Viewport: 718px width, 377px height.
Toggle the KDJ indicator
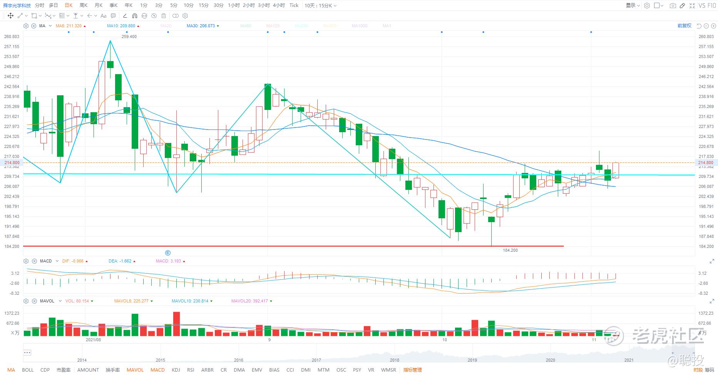pyautogui.click(x=176, y=370)
